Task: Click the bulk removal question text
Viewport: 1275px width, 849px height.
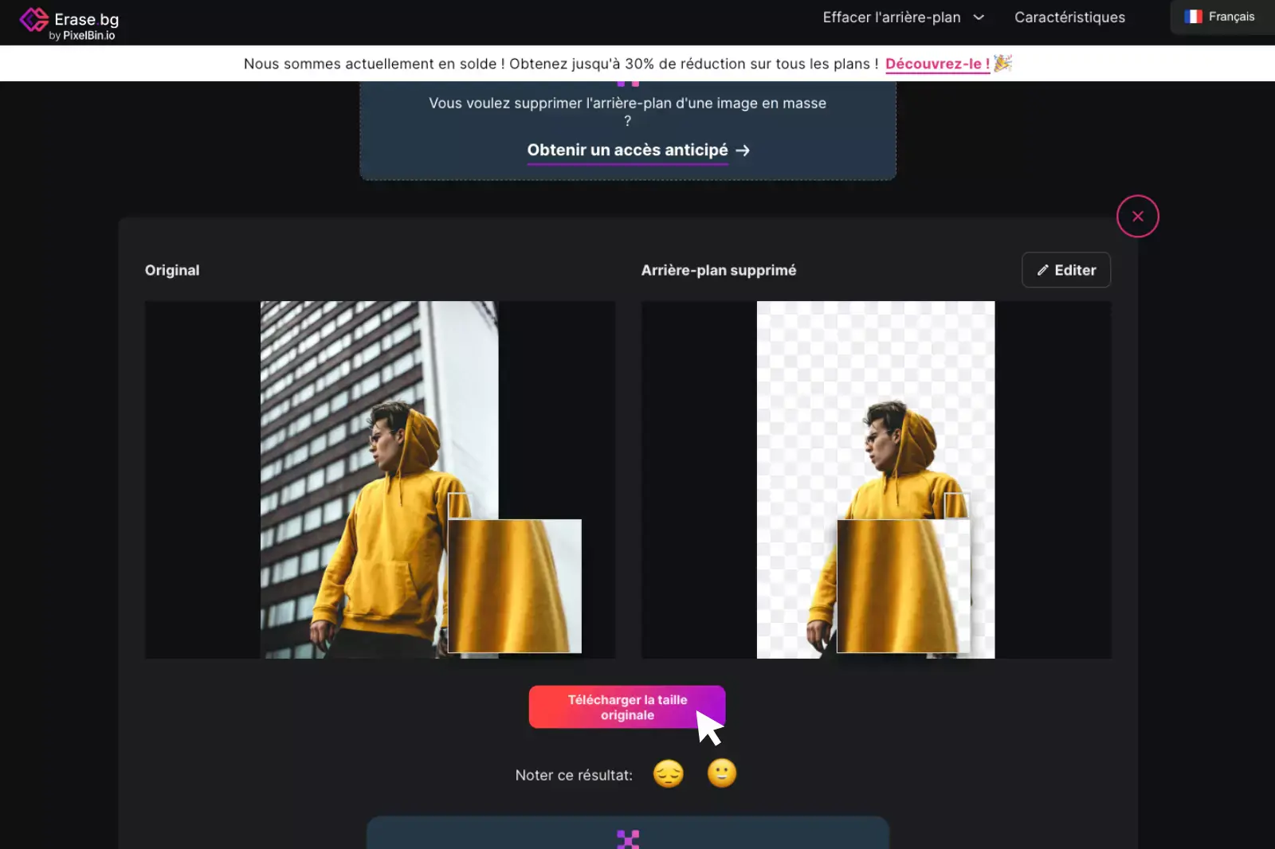Action: point(627,112)
